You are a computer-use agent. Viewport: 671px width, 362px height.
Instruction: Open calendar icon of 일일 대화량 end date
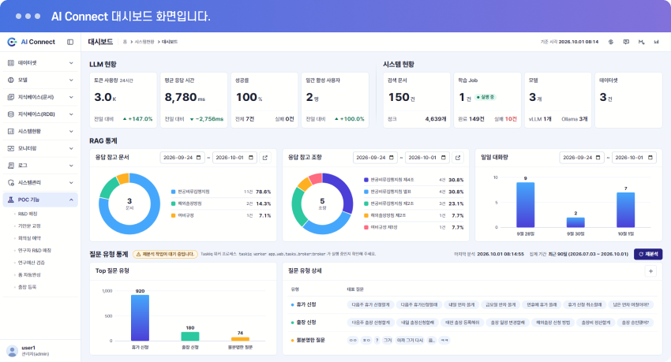(650, 158)
